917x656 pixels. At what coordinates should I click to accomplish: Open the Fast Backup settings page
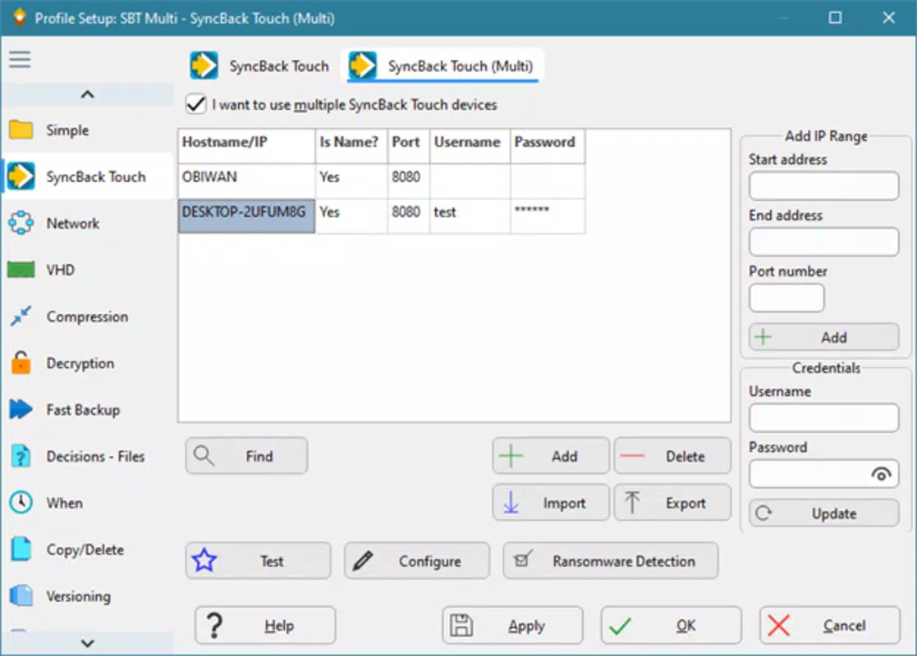click(x=88, y=409)
